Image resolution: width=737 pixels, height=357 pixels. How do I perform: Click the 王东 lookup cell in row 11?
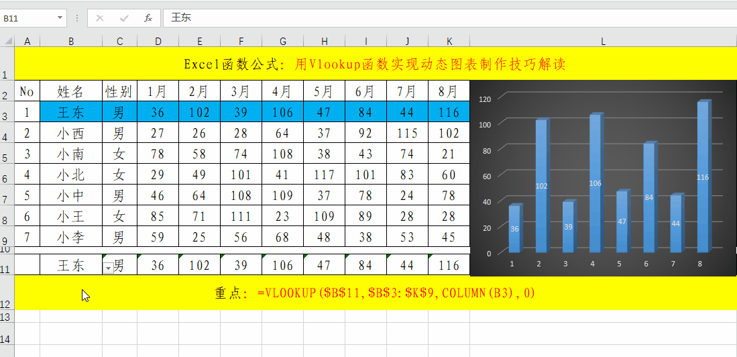click(71, 265)
